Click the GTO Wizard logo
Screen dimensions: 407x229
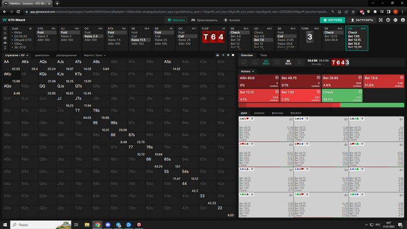click(x=14, y=20)
